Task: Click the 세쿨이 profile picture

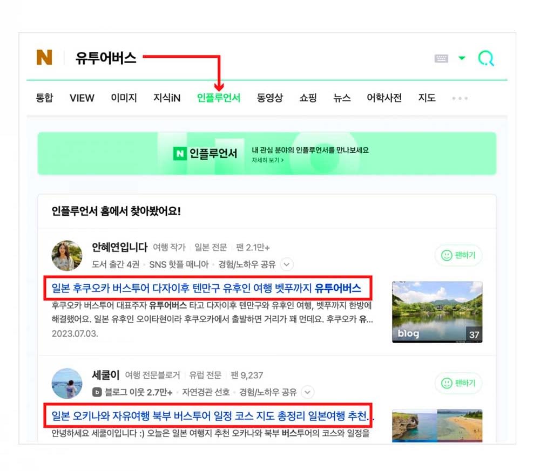Action: [x=67, y=383]
